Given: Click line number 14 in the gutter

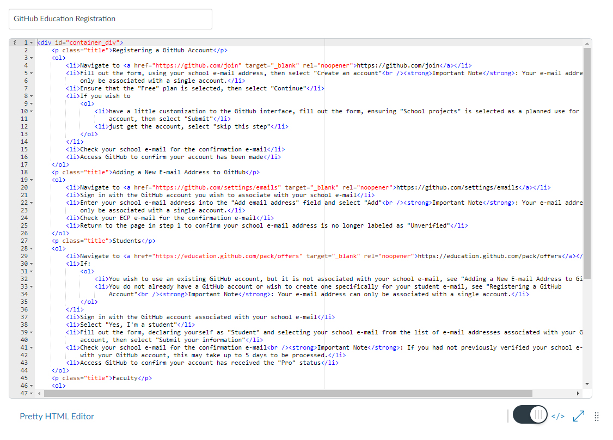Looking at the screenshot, I should coord(24,142).
